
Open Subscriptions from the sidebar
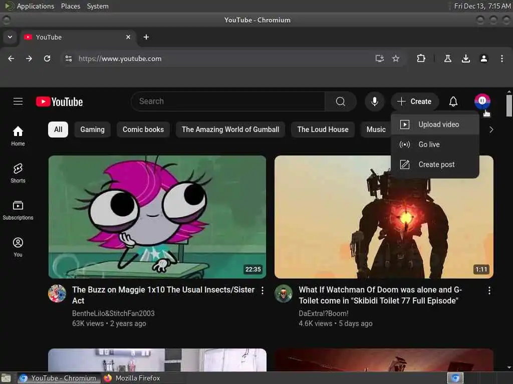point(18,210)
